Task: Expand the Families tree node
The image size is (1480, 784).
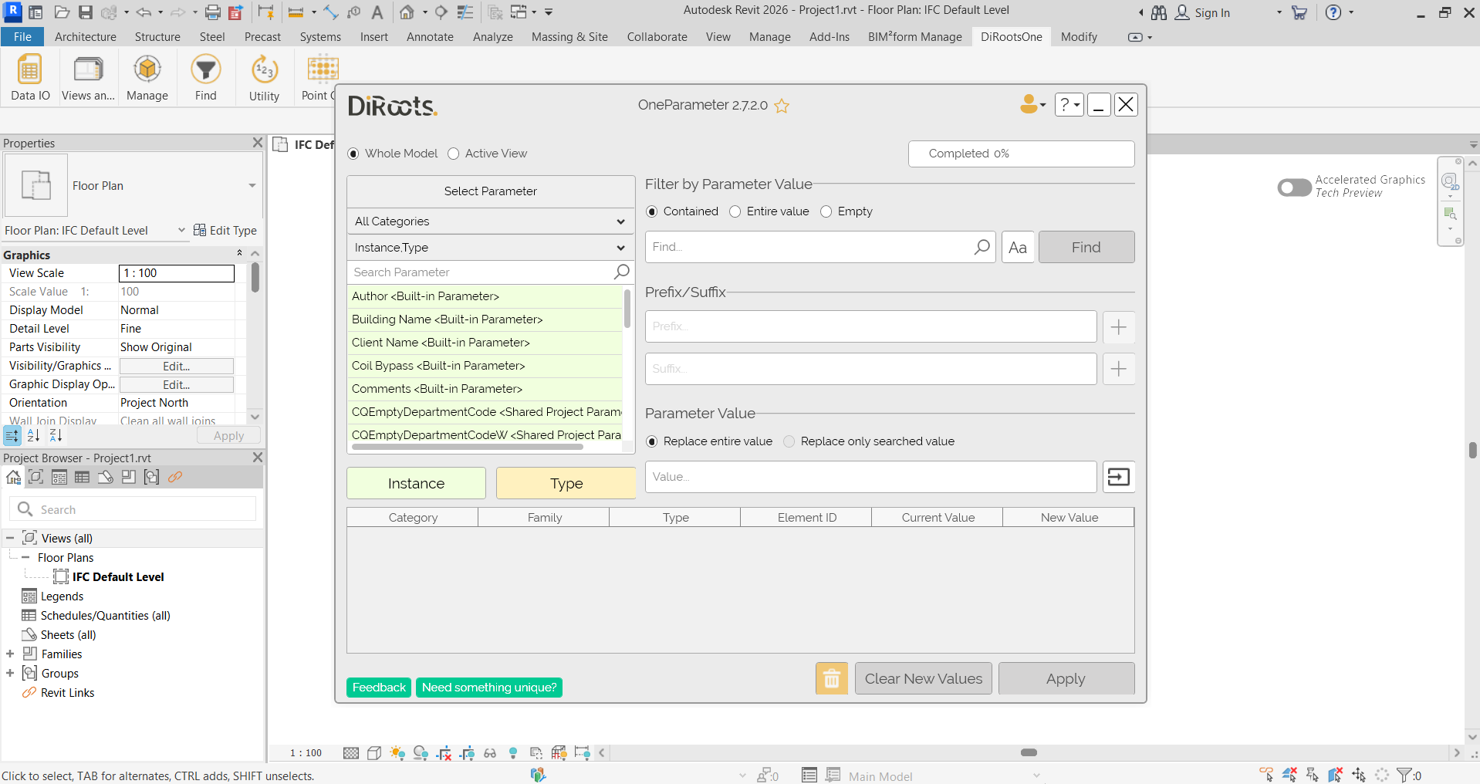Action: coord(10,654)
